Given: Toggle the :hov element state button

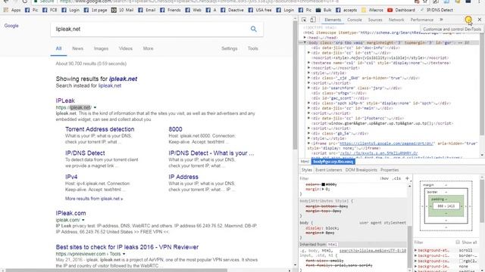Looking at the screenshot, I should (384, 178).
